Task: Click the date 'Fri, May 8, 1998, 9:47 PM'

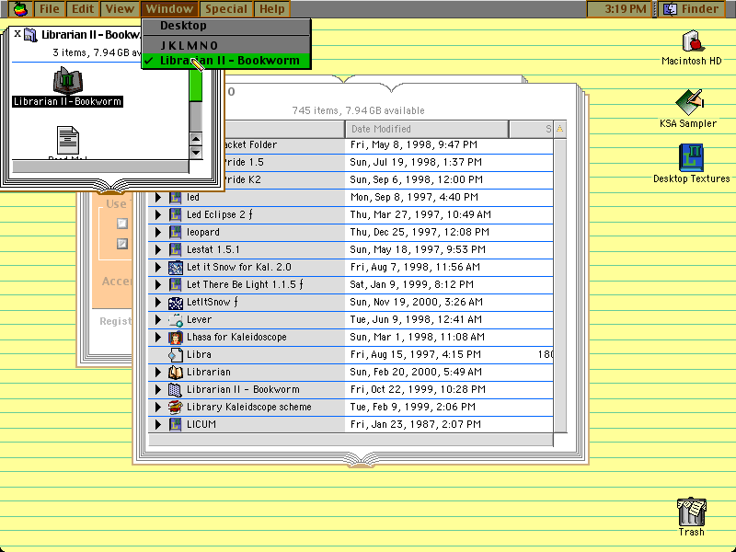Action: [413, 144]
